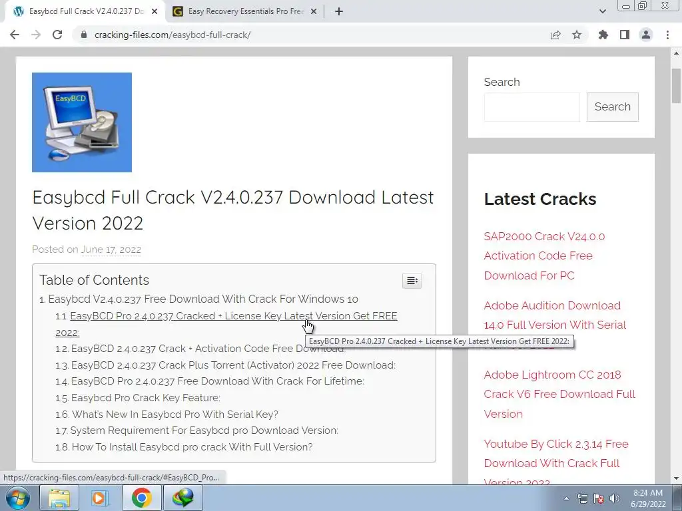This screenshot has width=682, height=511.
Task: Open a new browser tab
Action: pos(339,11)
